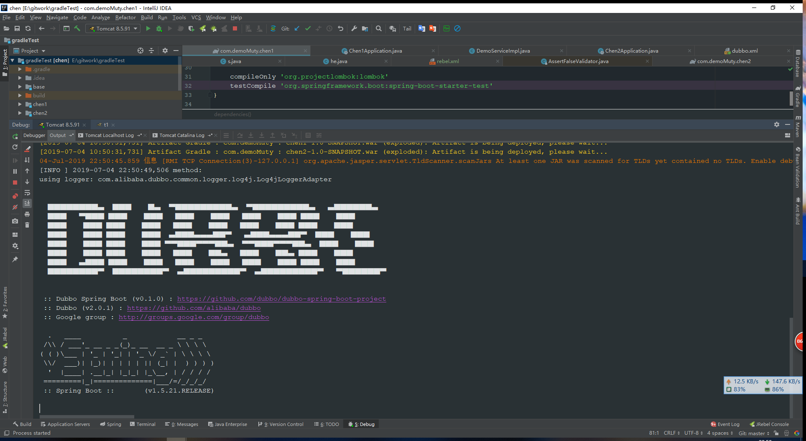Image resolution: width=806 pixels, height=441 pixels.
Task: Open the VCS menu
Action: point(196,18)
